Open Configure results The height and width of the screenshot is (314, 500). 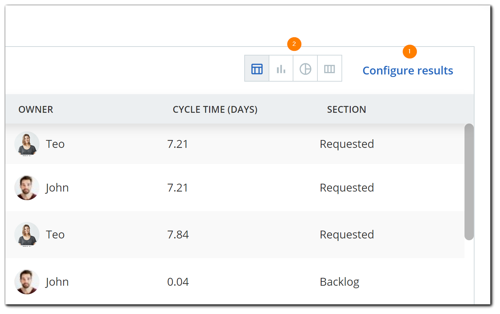pyautogui.click(x=407, y=71)
